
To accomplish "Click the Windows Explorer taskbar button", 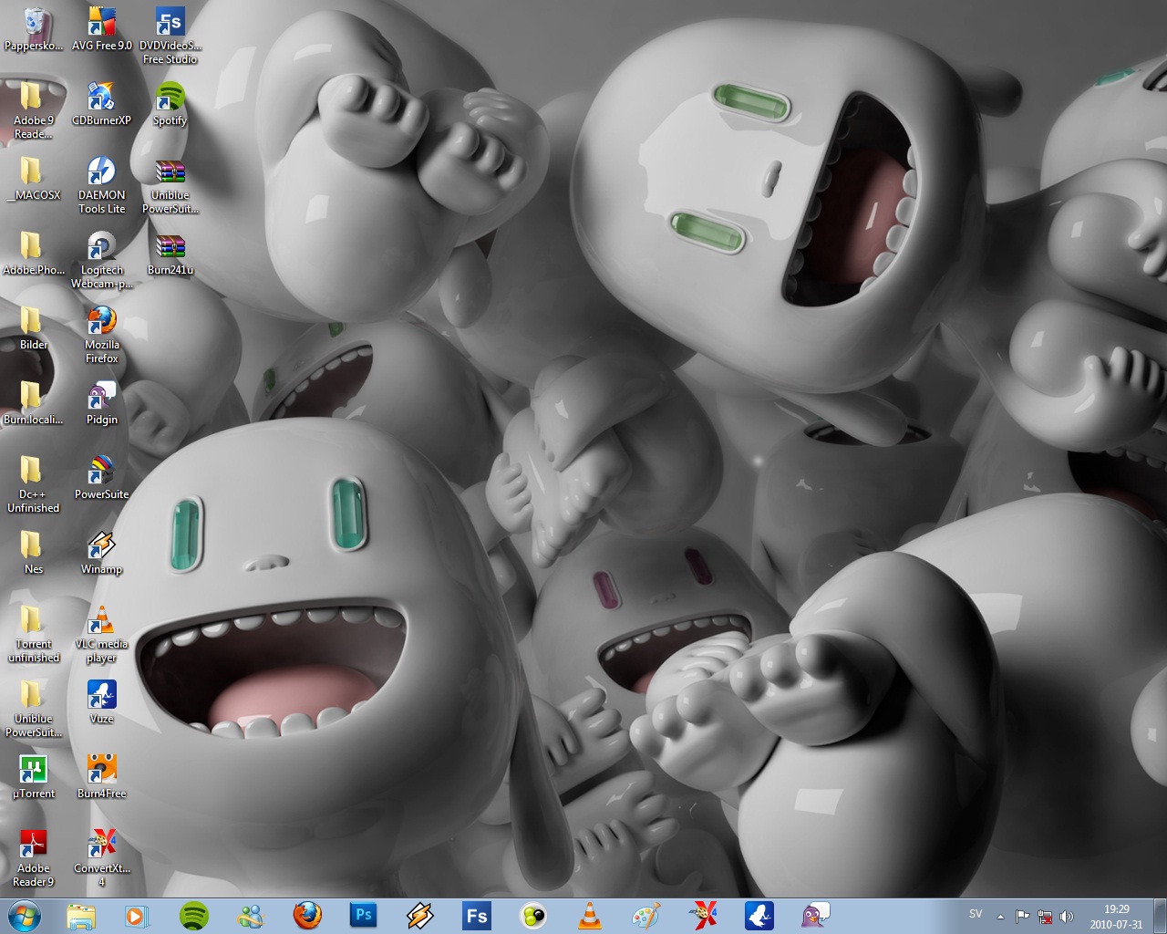I will click(x=80, y=915).
